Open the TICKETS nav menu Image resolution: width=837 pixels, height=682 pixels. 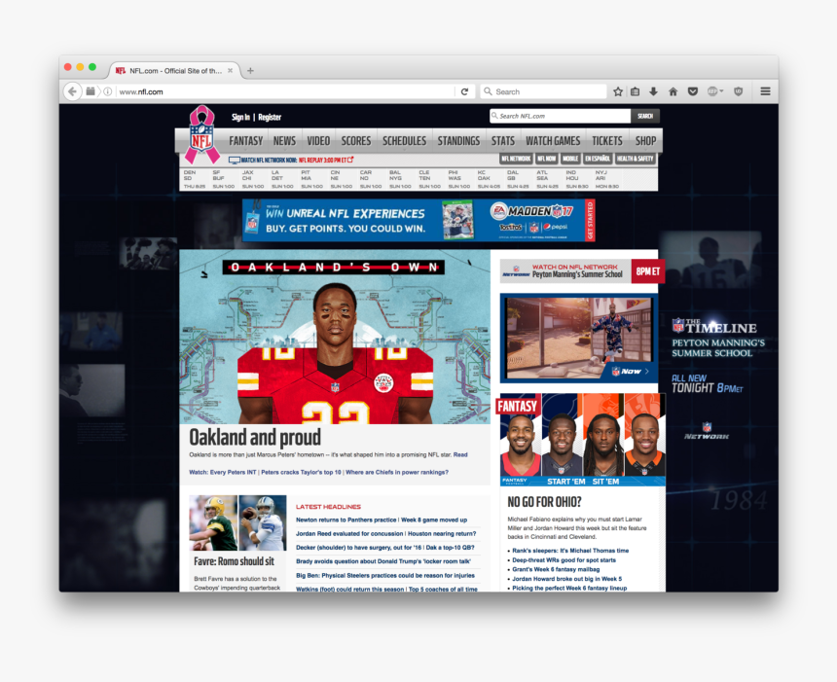[x=607, y=141]
